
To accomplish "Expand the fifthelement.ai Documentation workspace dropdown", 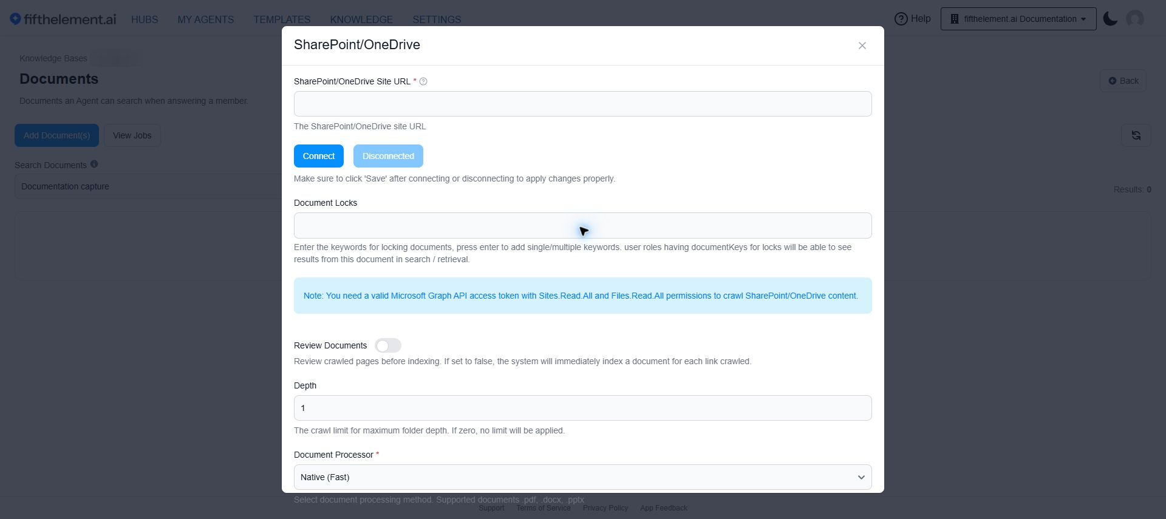I will (1018, 19).
